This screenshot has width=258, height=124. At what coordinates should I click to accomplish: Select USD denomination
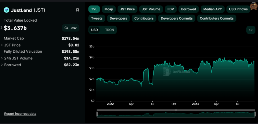[x=94, y=30]
